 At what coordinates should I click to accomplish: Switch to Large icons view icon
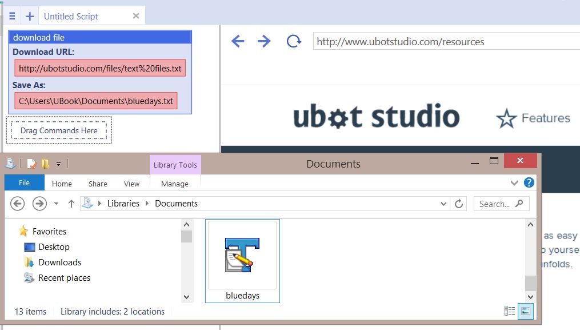pos(526,311)
